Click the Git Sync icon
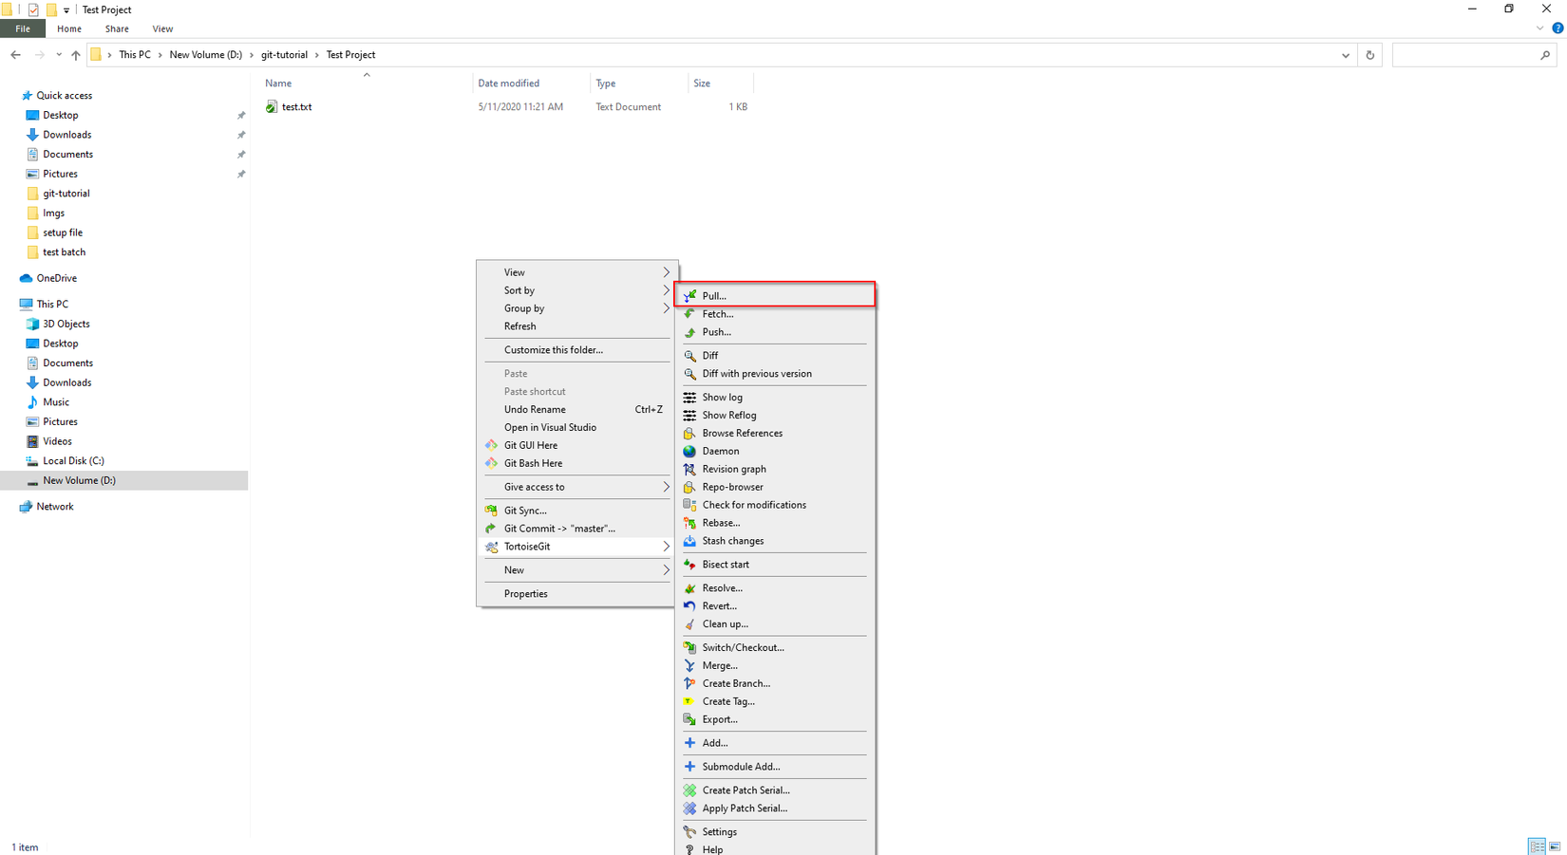Image resolution: width=1567 pixels, height=855 pixels. click(492, 511)
